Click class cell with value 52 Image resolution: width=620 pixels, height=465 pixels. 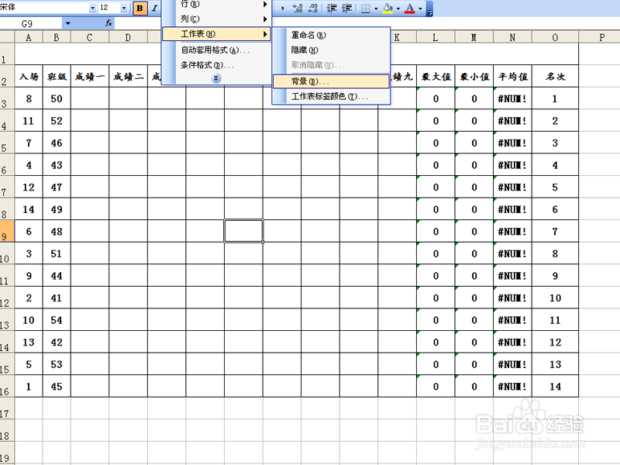(x=57, y=121)
